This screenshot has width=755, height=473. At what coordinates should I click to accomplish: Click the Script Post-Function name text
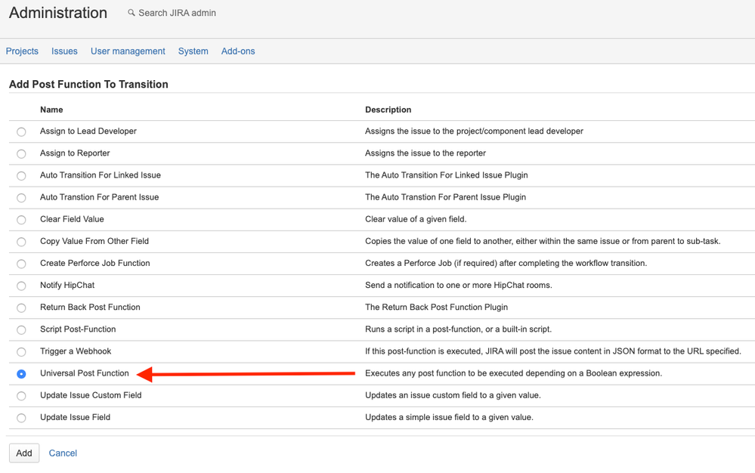(x=78, y=329)
